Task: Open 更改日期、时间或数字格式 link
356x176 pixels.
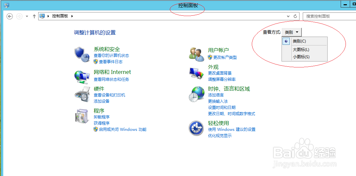Action: (232, 114)
